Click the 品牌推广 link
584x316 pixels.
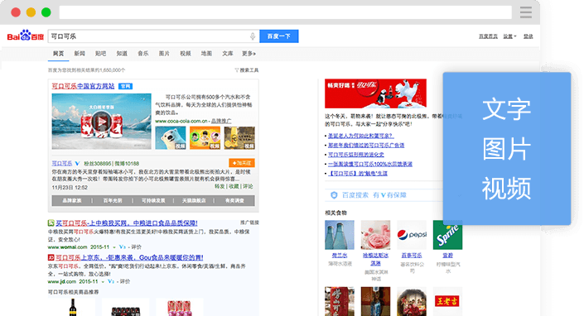(221, 121)
